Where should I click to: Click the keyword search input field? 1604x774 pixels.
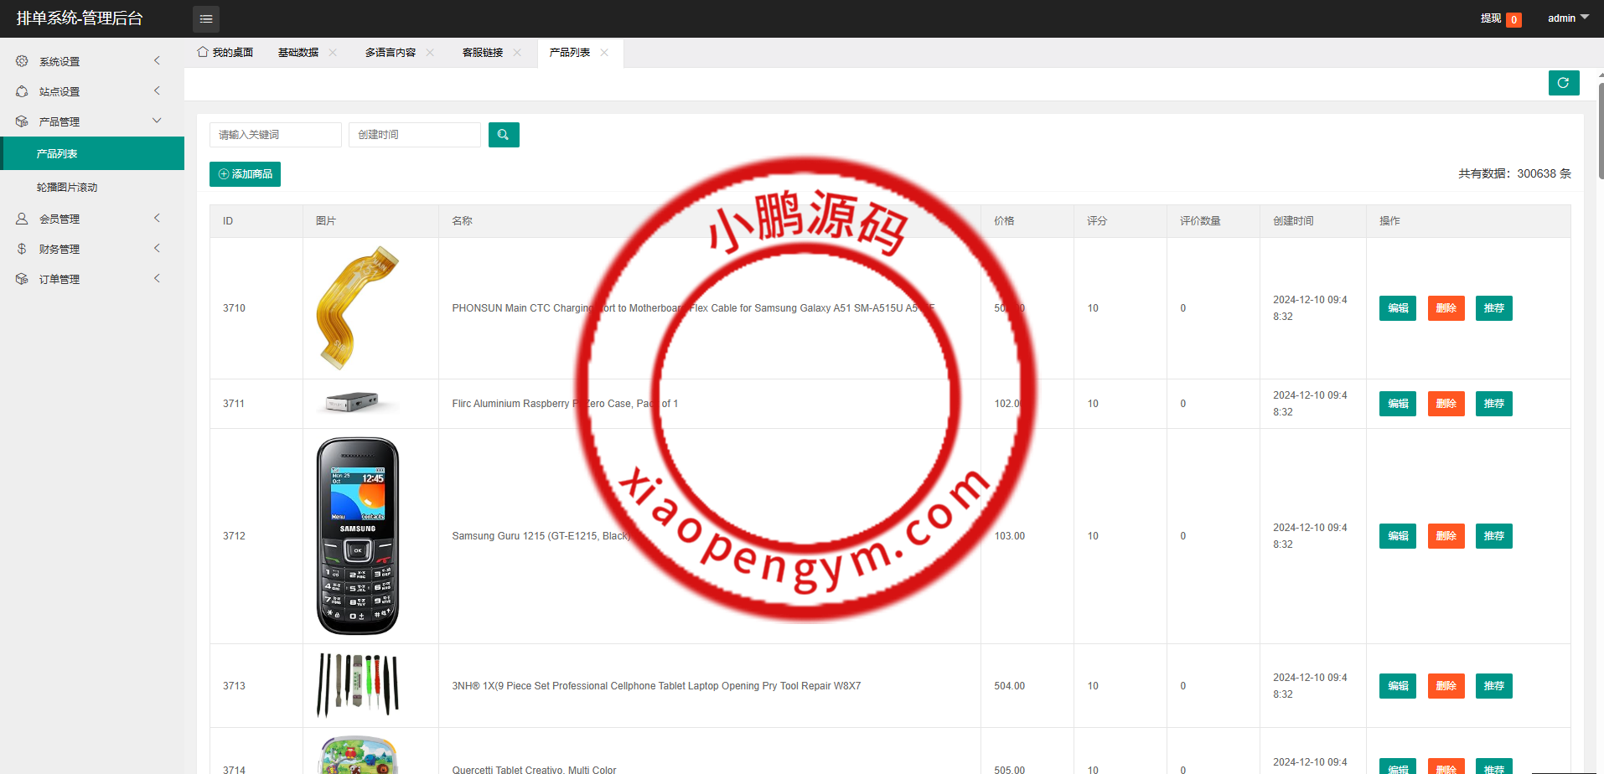click(275, 135)
